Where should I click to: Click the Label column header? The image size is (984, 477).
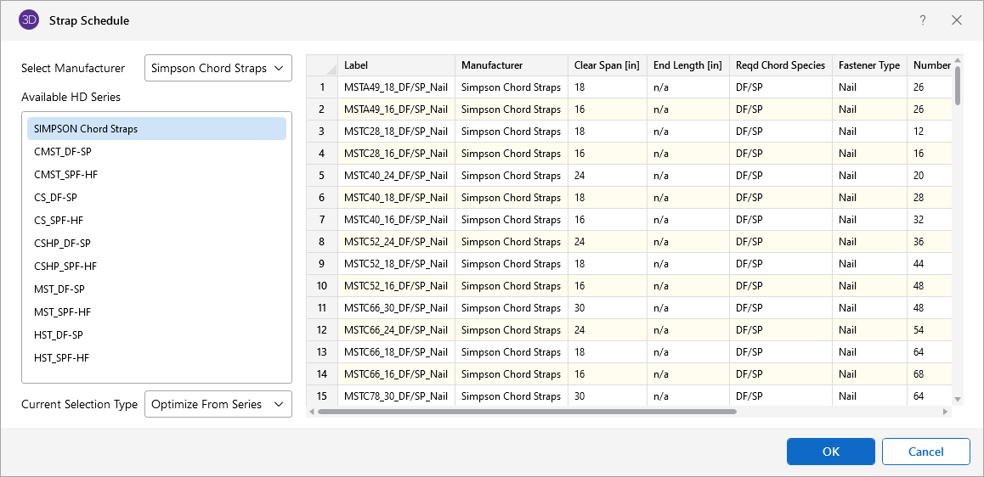click(x=396, y=65)
